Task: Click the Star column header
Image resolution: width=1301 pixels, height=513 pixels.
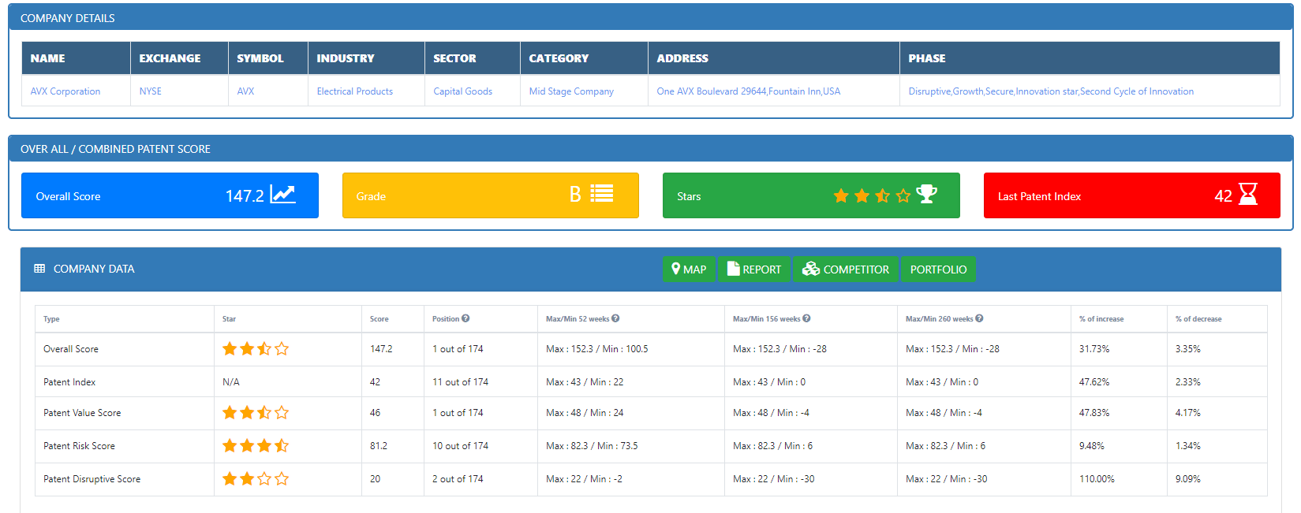Action: coord(229,319)
